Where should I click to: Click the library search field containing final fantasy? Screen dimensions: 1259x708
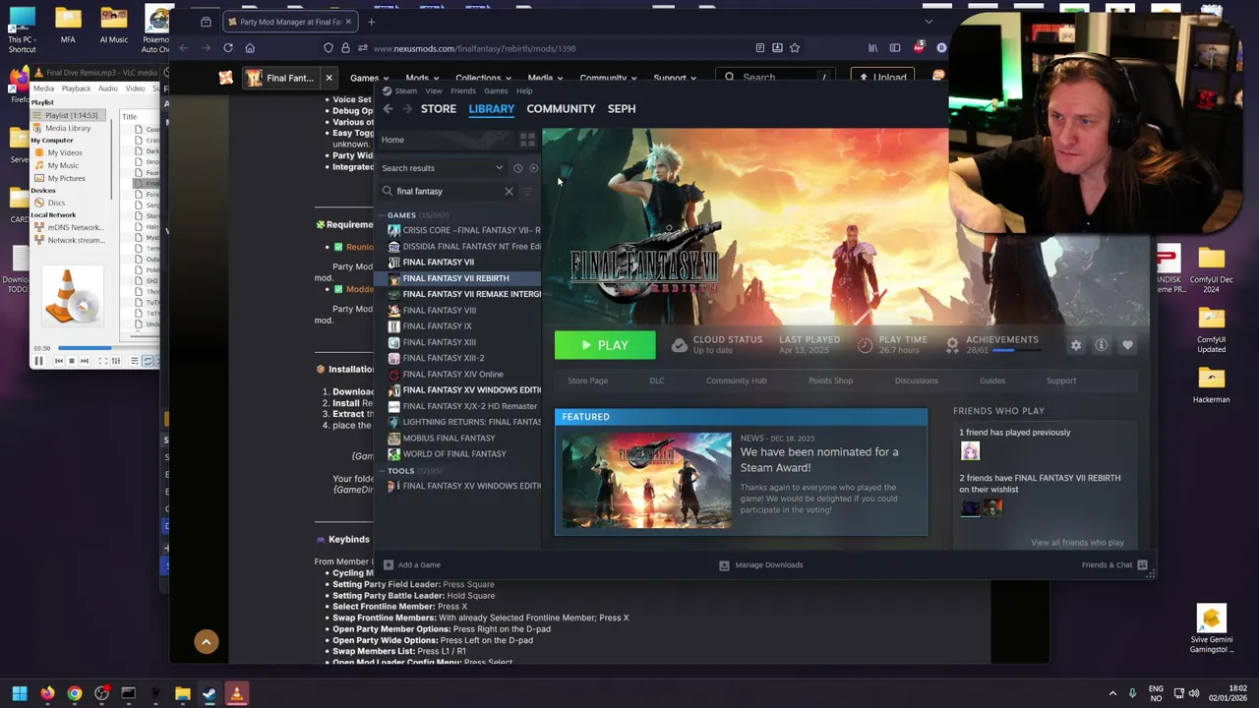(448, 191)
